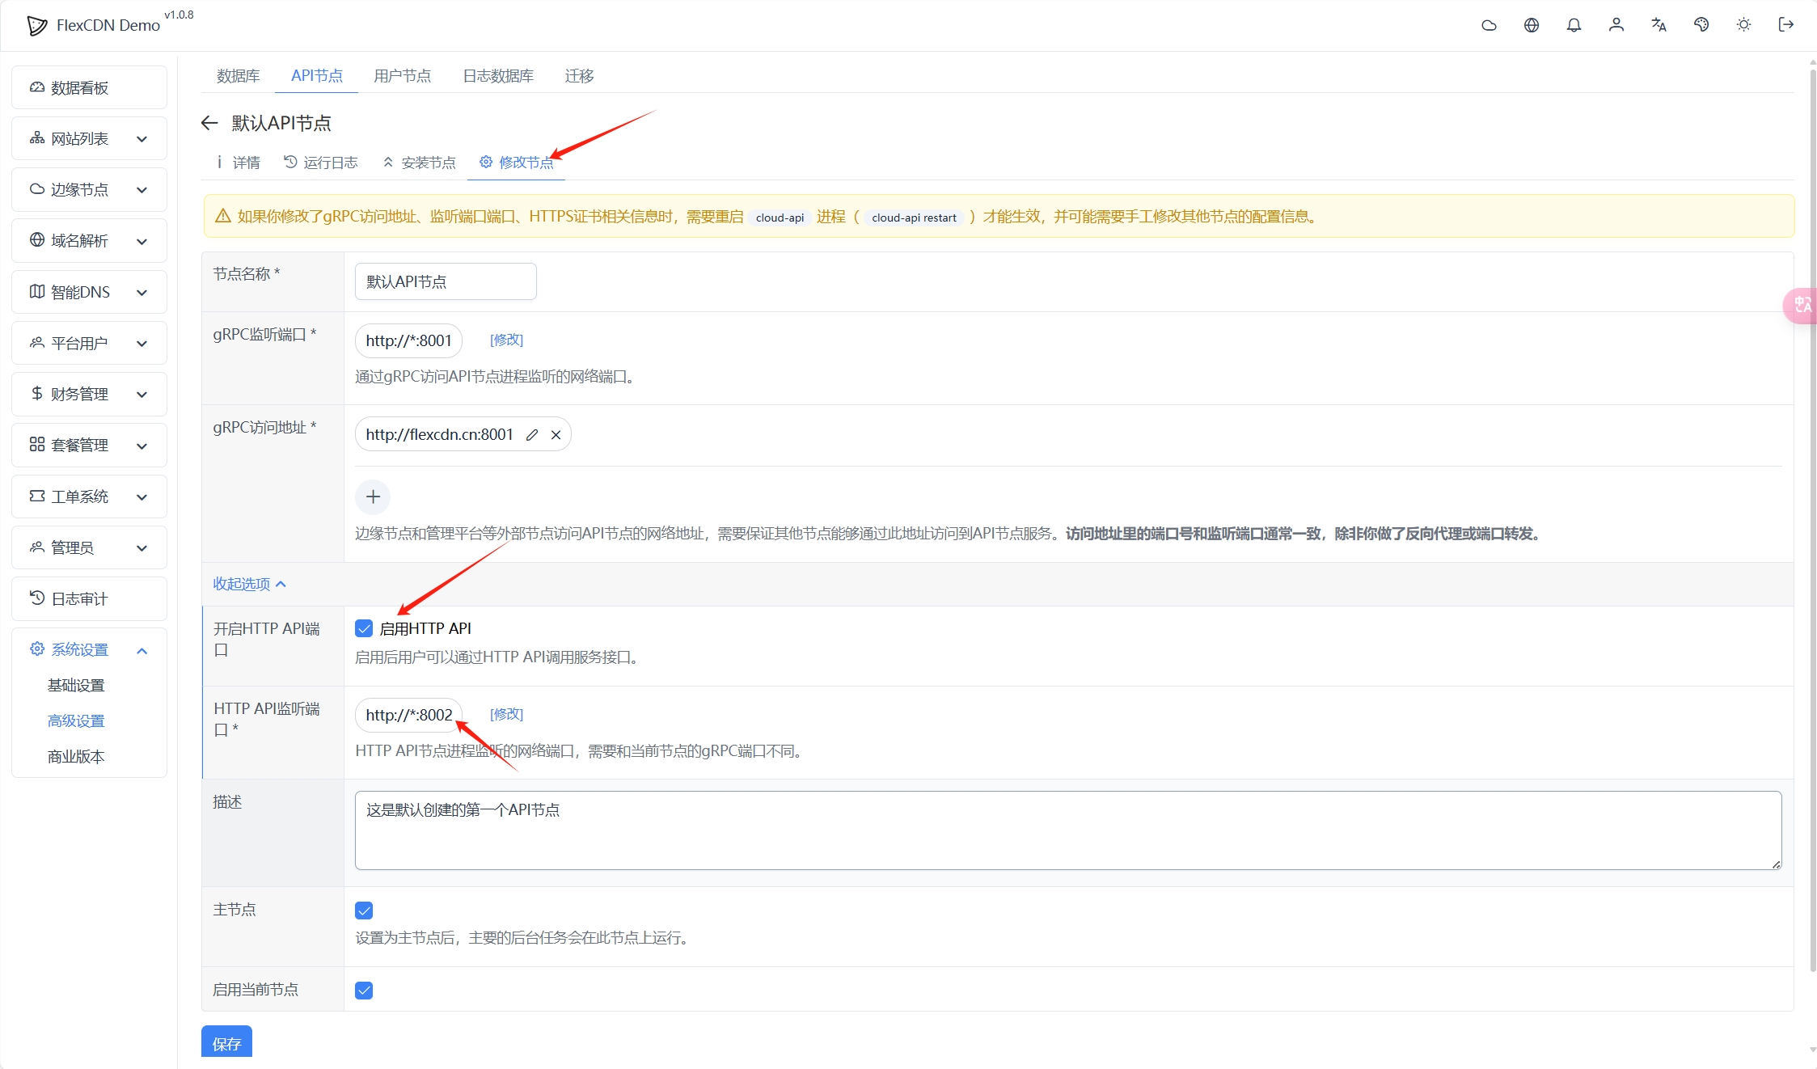Switch to the 用户节点 tab

(404, 75)
